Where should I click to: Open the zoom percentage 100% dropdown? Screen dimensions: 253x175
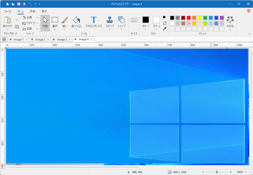click(241, 172)
